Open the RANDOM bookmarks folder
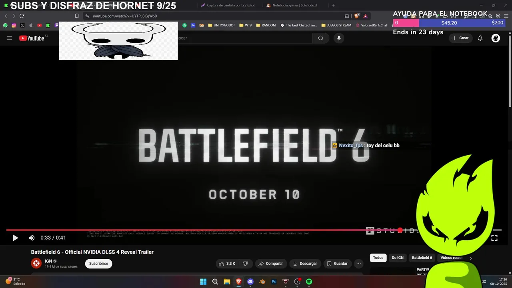This screenshot has width=512, height=288. [x=266, y=25]
